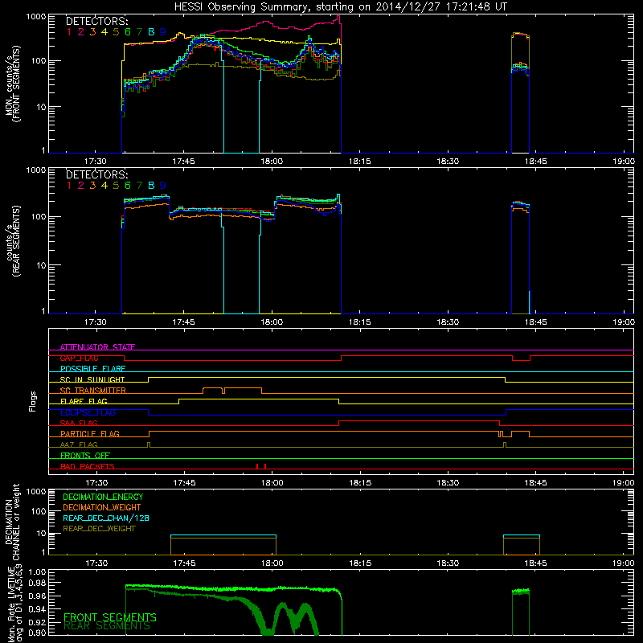Click the REAR_DEC_WEIGHT legend entry
Viewport: 643px width, 643px height.
pyautogui.click(x=99, y=529)
